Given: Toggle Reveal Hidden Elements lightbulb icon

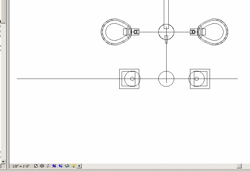Looking at the screenshot, I should click(73, 166).
